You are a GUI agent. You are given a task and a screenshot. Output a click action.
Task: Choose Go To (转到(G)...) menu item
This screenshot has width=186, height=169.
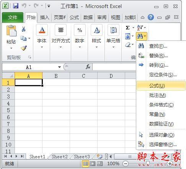[161, 65]
